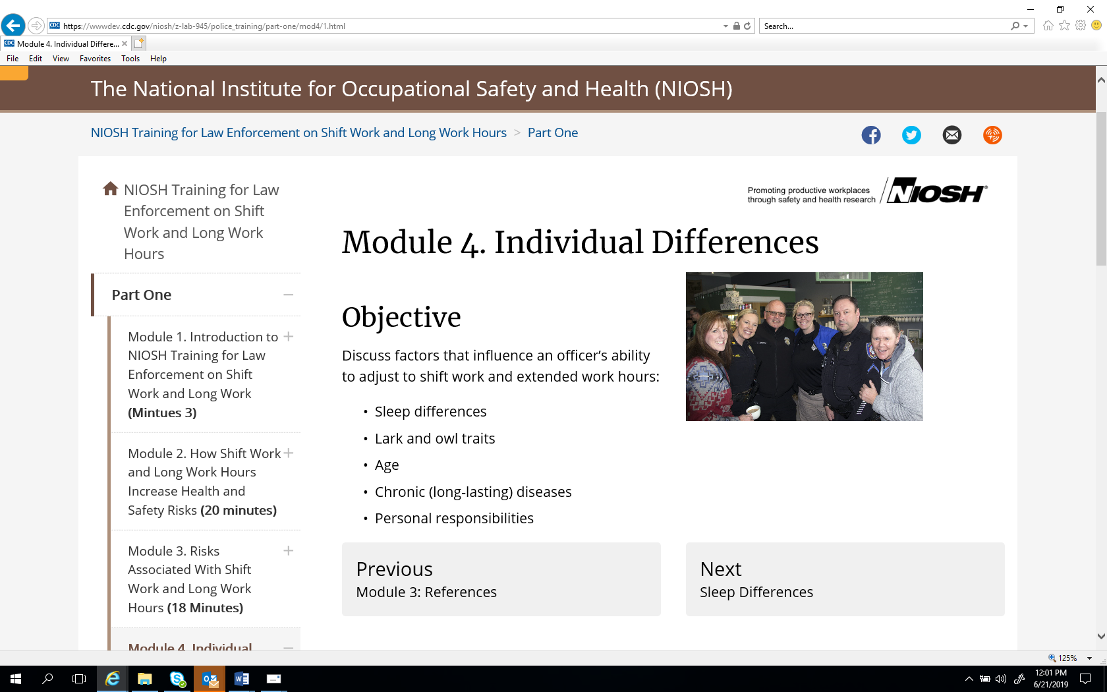Refresh the page using reload icon
The width and height of the screenshot is (1107, 692).
point(747,26)
